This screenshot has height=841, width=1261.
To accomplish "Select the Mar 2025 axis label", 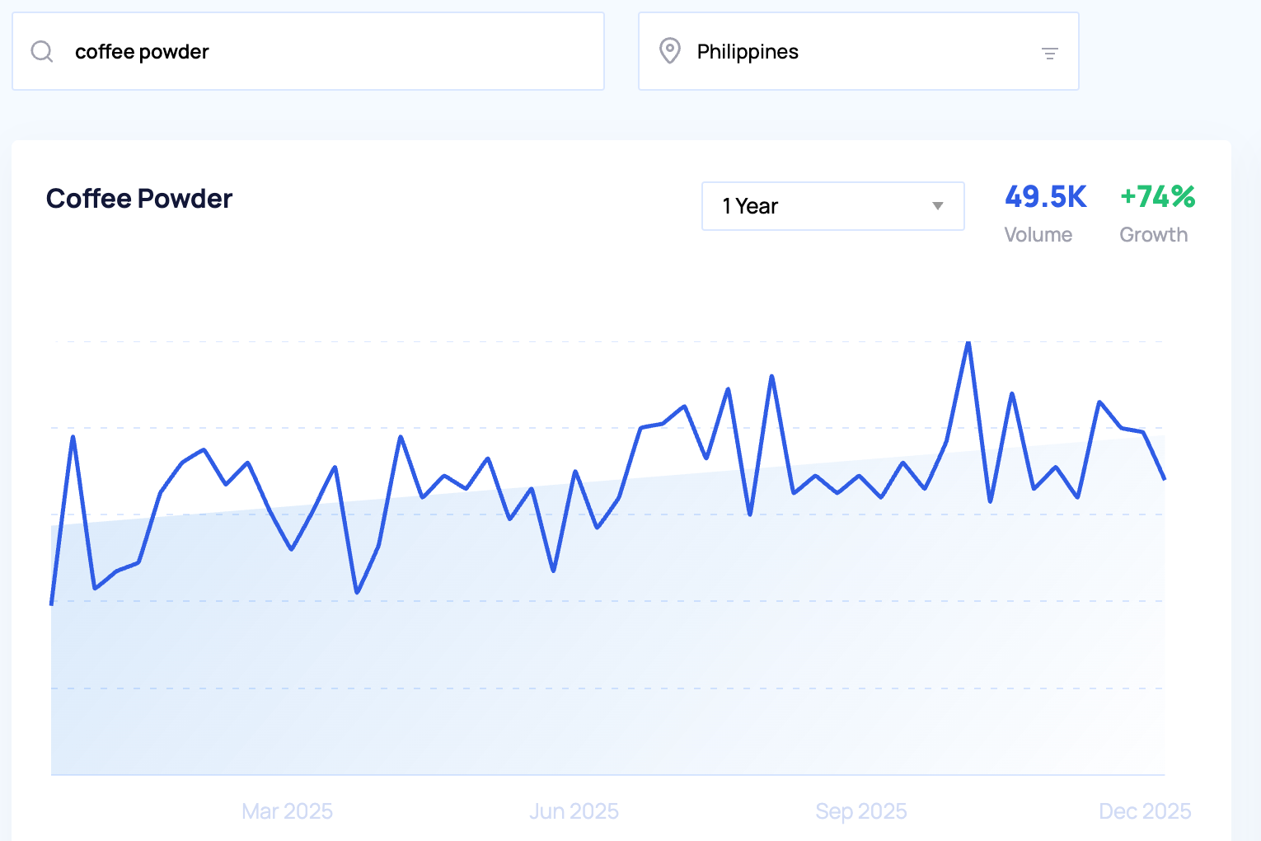I will coord(287,811).
